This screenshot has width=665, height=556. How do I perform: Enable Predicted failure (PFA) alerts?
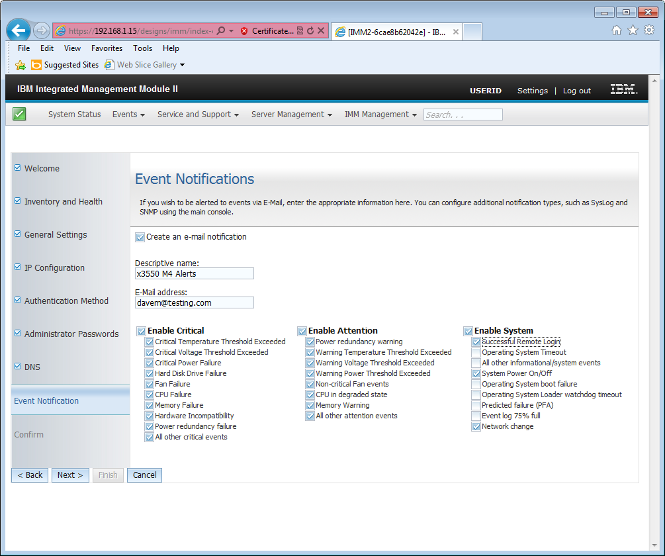point(476,406)
